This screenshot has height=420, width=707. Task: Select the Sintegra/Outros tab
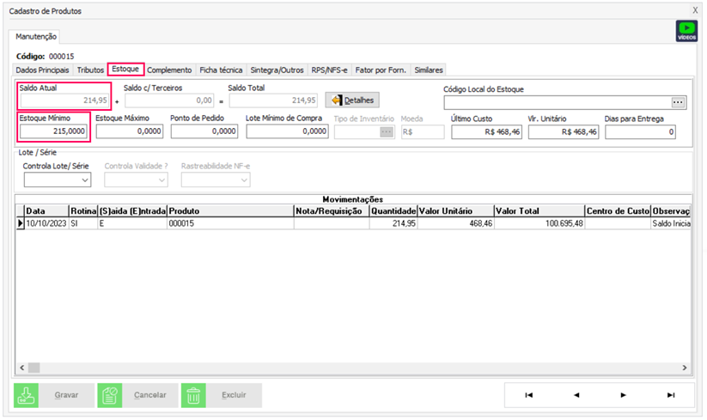pos(277,70)
